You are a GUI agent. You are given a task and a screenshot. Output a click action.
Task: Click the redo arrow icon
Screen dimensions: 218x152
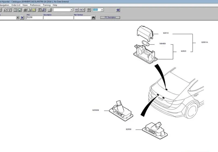[x=81, y=10]
